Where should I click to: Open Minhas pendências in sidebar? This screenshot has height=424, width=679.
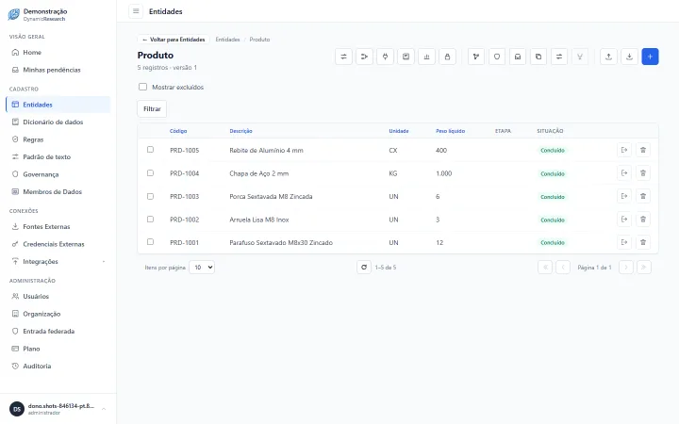58,70
